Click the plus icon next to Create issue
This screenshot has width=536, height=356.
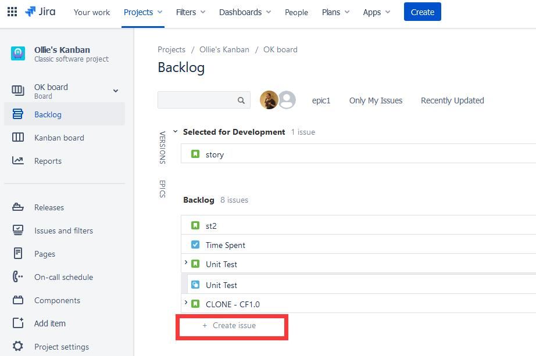point(205,326)
